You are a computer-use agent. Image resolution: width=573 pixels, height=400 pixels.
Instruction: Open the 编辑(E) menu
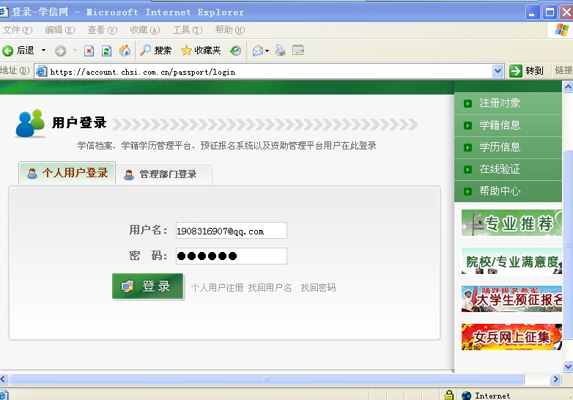click(x=60, y=29)
